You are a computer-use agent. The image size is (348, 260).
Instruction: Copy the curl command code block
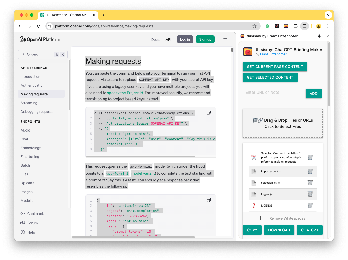click(209, 113)
